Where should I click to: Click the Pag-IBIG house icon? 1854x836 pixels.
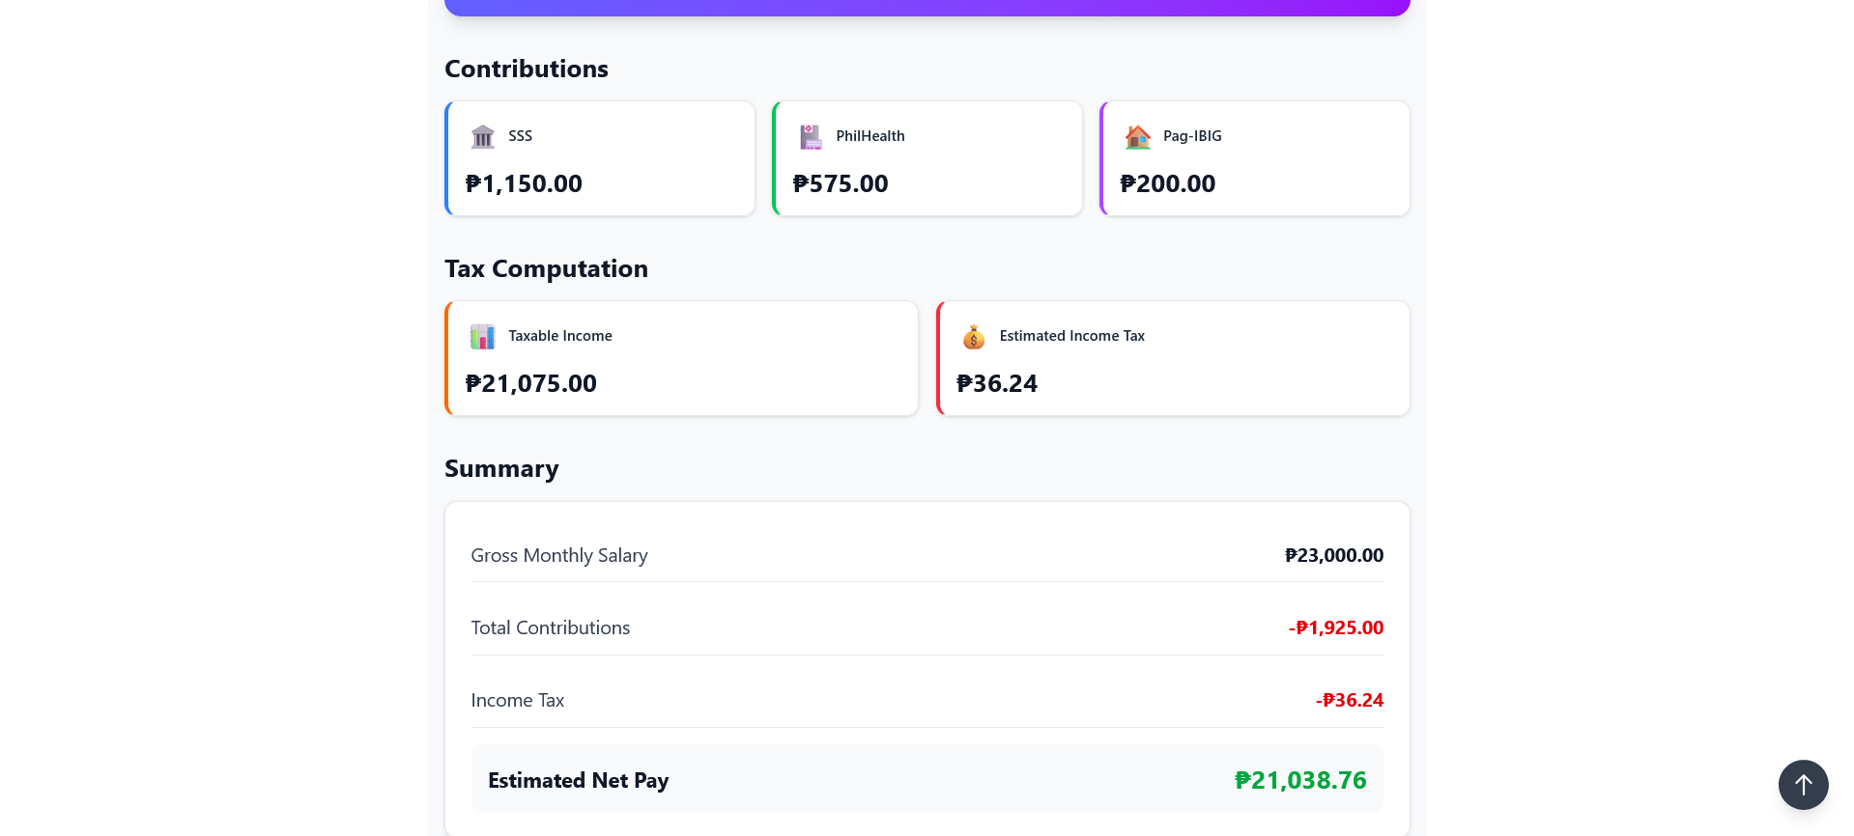tap(1137, 136)
